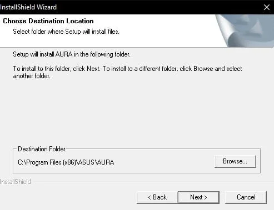Click the Next > button
274x210 pixels.
pos(198,197)
